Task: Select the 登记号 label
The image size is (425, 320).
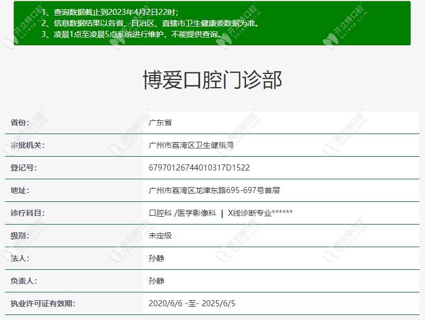Action: (x=24, y=168)
